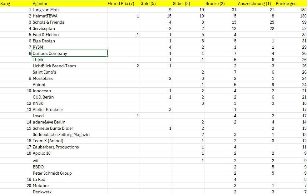Click the Montblanc cell
The image size is (307, 194).
click(x=70, y=78)
